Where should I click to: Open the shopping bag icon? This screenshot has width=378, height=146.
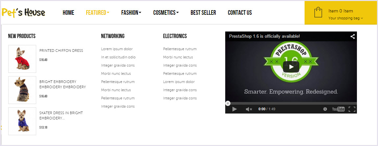pyautogui.click(x=318, y=12)
